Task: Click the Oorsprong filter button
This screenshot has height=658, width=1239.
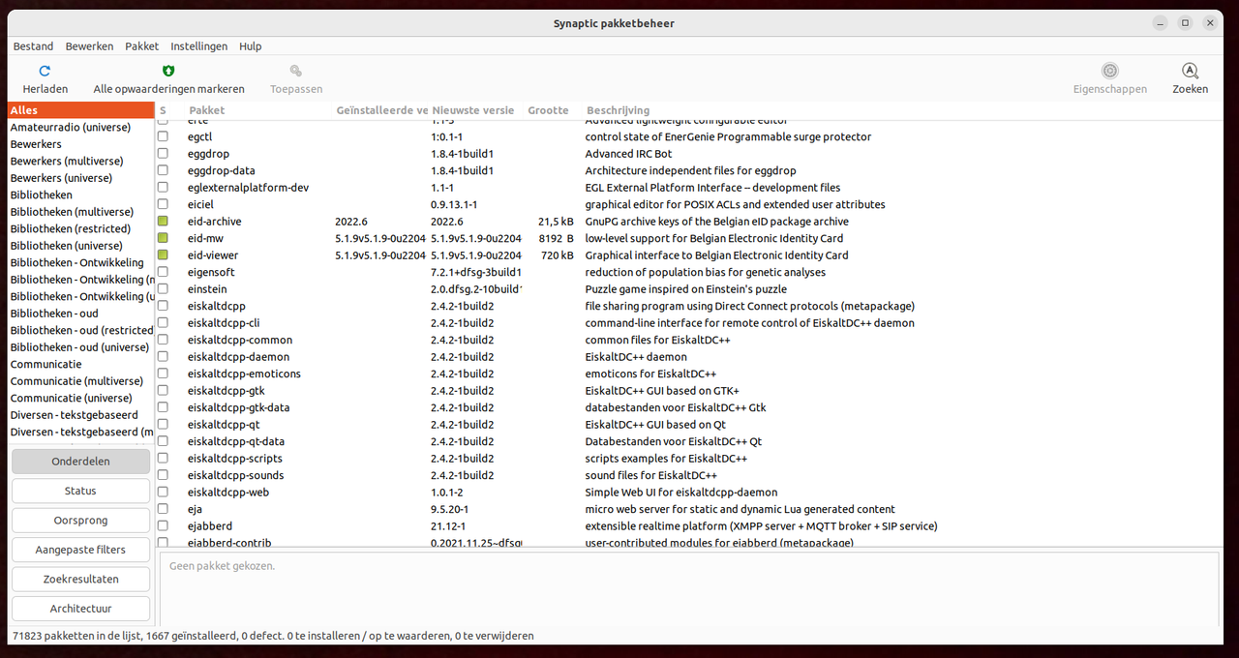Action: tap(80, 521)
